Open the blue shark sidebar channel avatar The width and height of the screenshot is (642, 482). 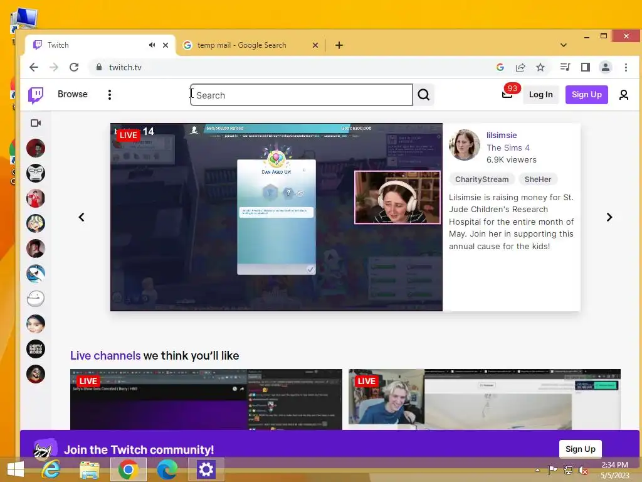(36, 274)
